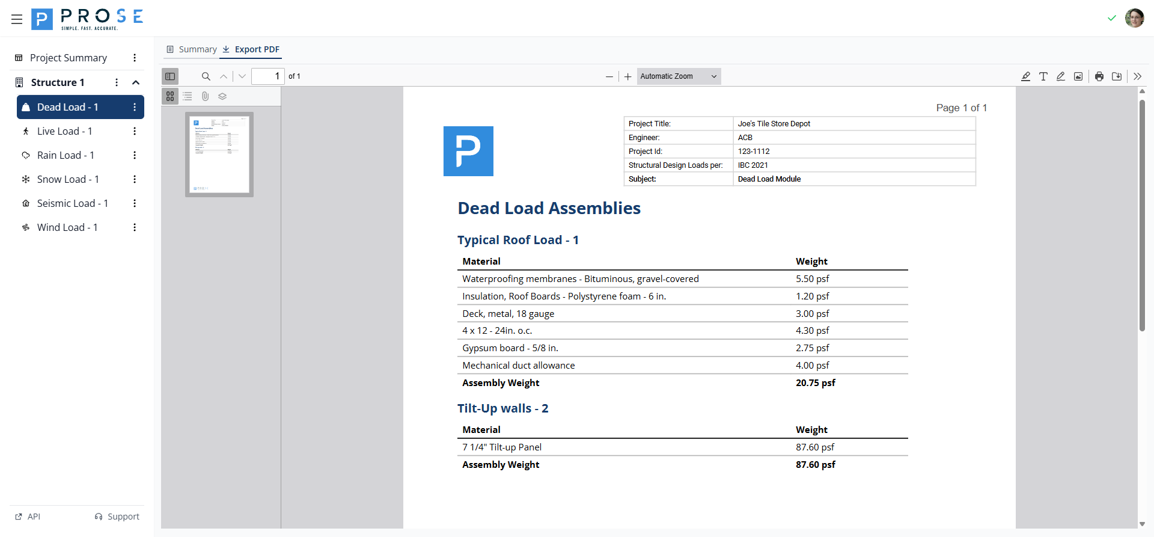Open the find-in-document search
This screenshot has width=1154, height=537.
pyautogui.click(x=206, y=76)
